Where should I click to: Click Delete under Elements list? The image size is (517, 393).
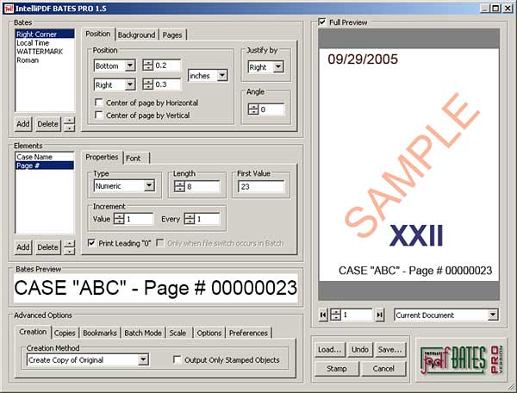pyautogui.click(x=47, y=247)
